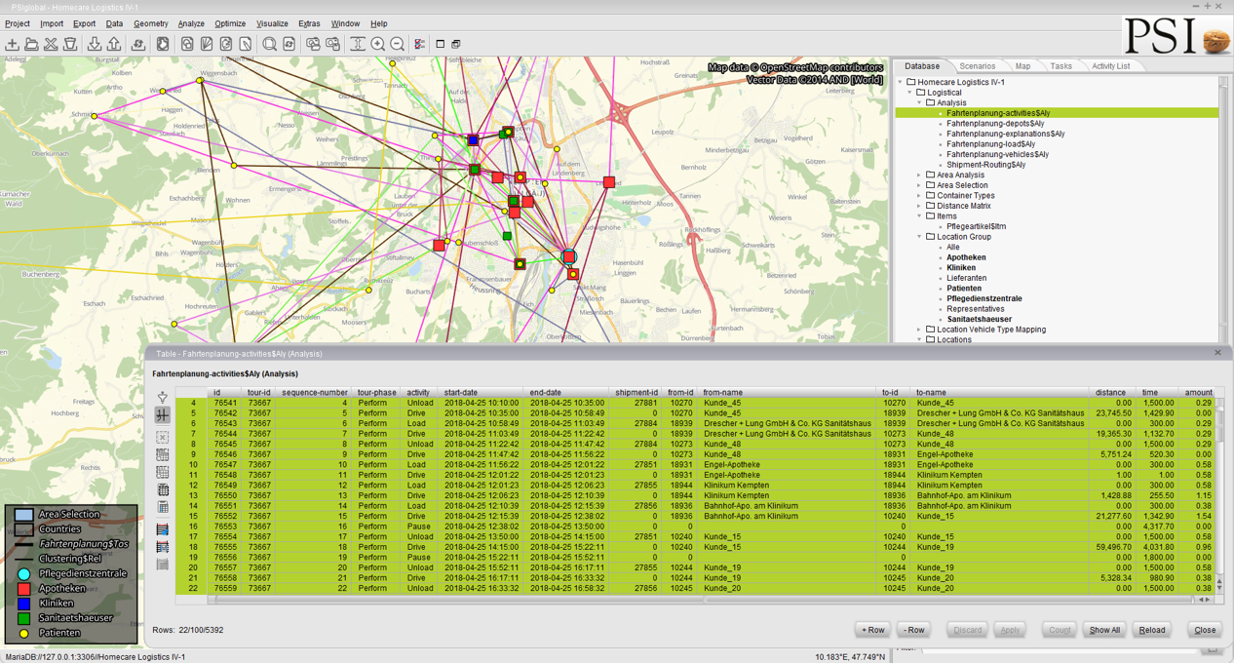Viewport: 1234px width, 663px height.
Task: Click the new project plus icon in toolbar
Action: tap(13, 44)
